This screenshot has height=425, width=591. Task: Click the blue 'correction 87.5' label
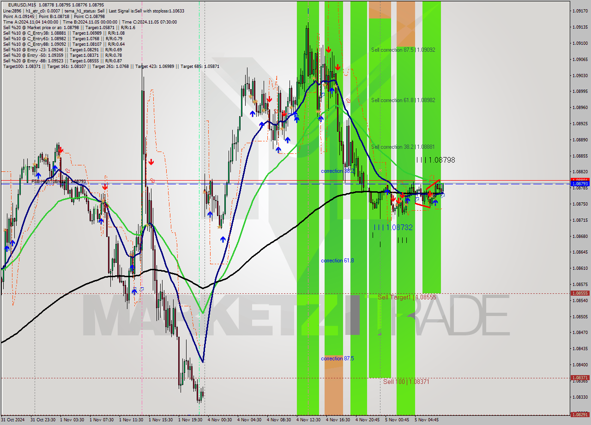pos(338,358)
